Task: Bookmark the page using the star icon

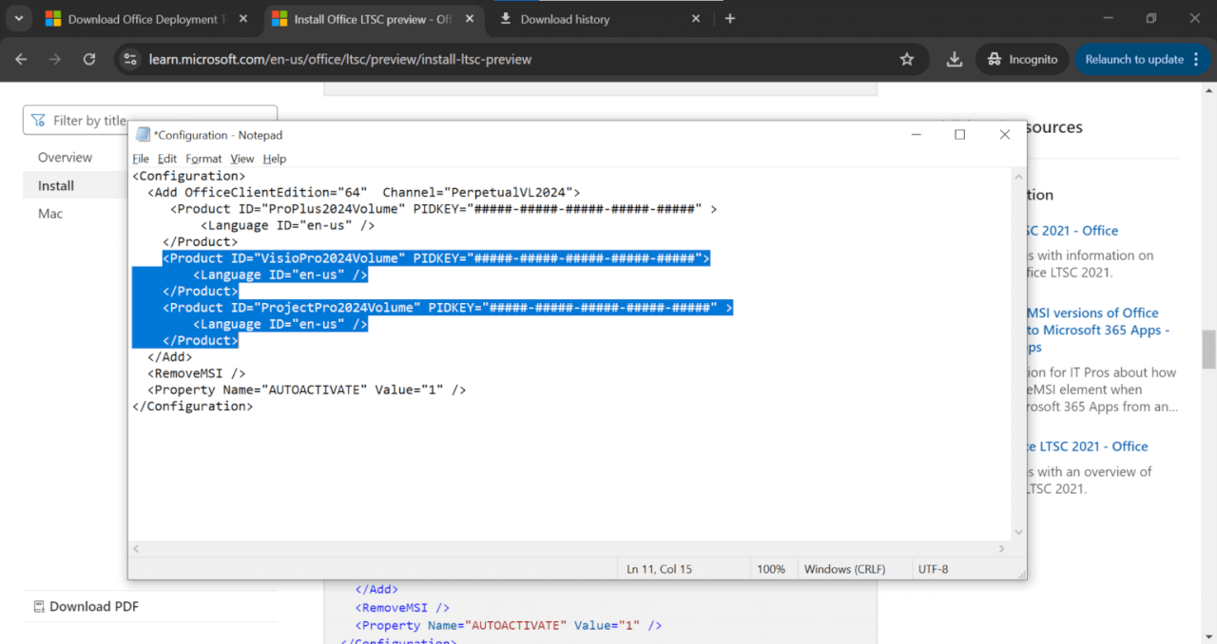Action: pyautogui.click(x=907, y=59)
